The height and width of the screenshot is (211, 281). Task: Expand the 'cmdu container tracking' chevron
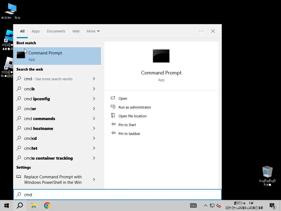point(94,158)
